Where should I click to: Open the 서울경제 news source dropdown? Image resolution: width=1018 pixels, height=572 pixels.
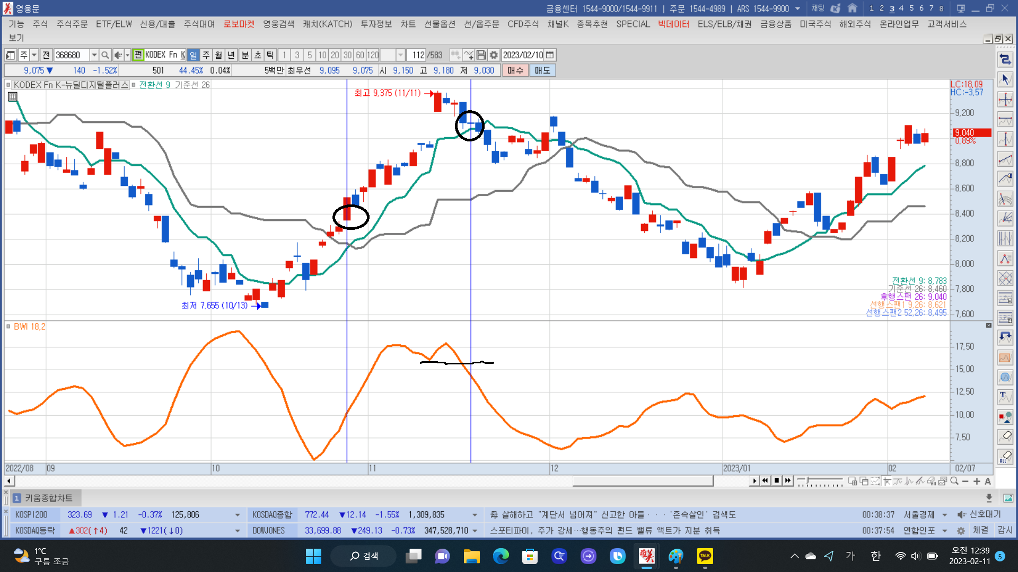(x=945, y=515)
